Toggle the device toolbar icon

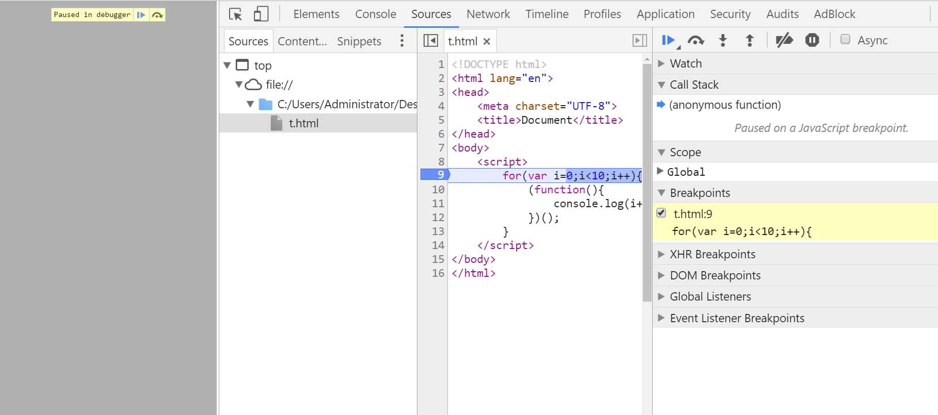[x=261, y=14]
